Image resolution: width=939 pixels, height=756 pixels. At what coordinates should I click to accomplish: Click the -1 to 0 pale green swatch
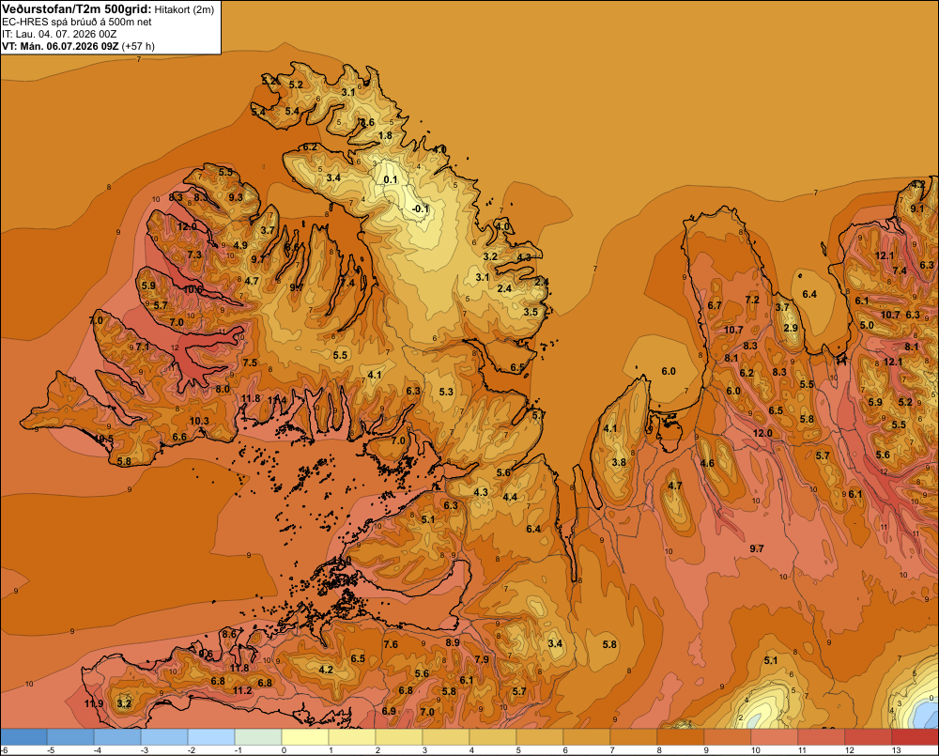tap(258, 736)
